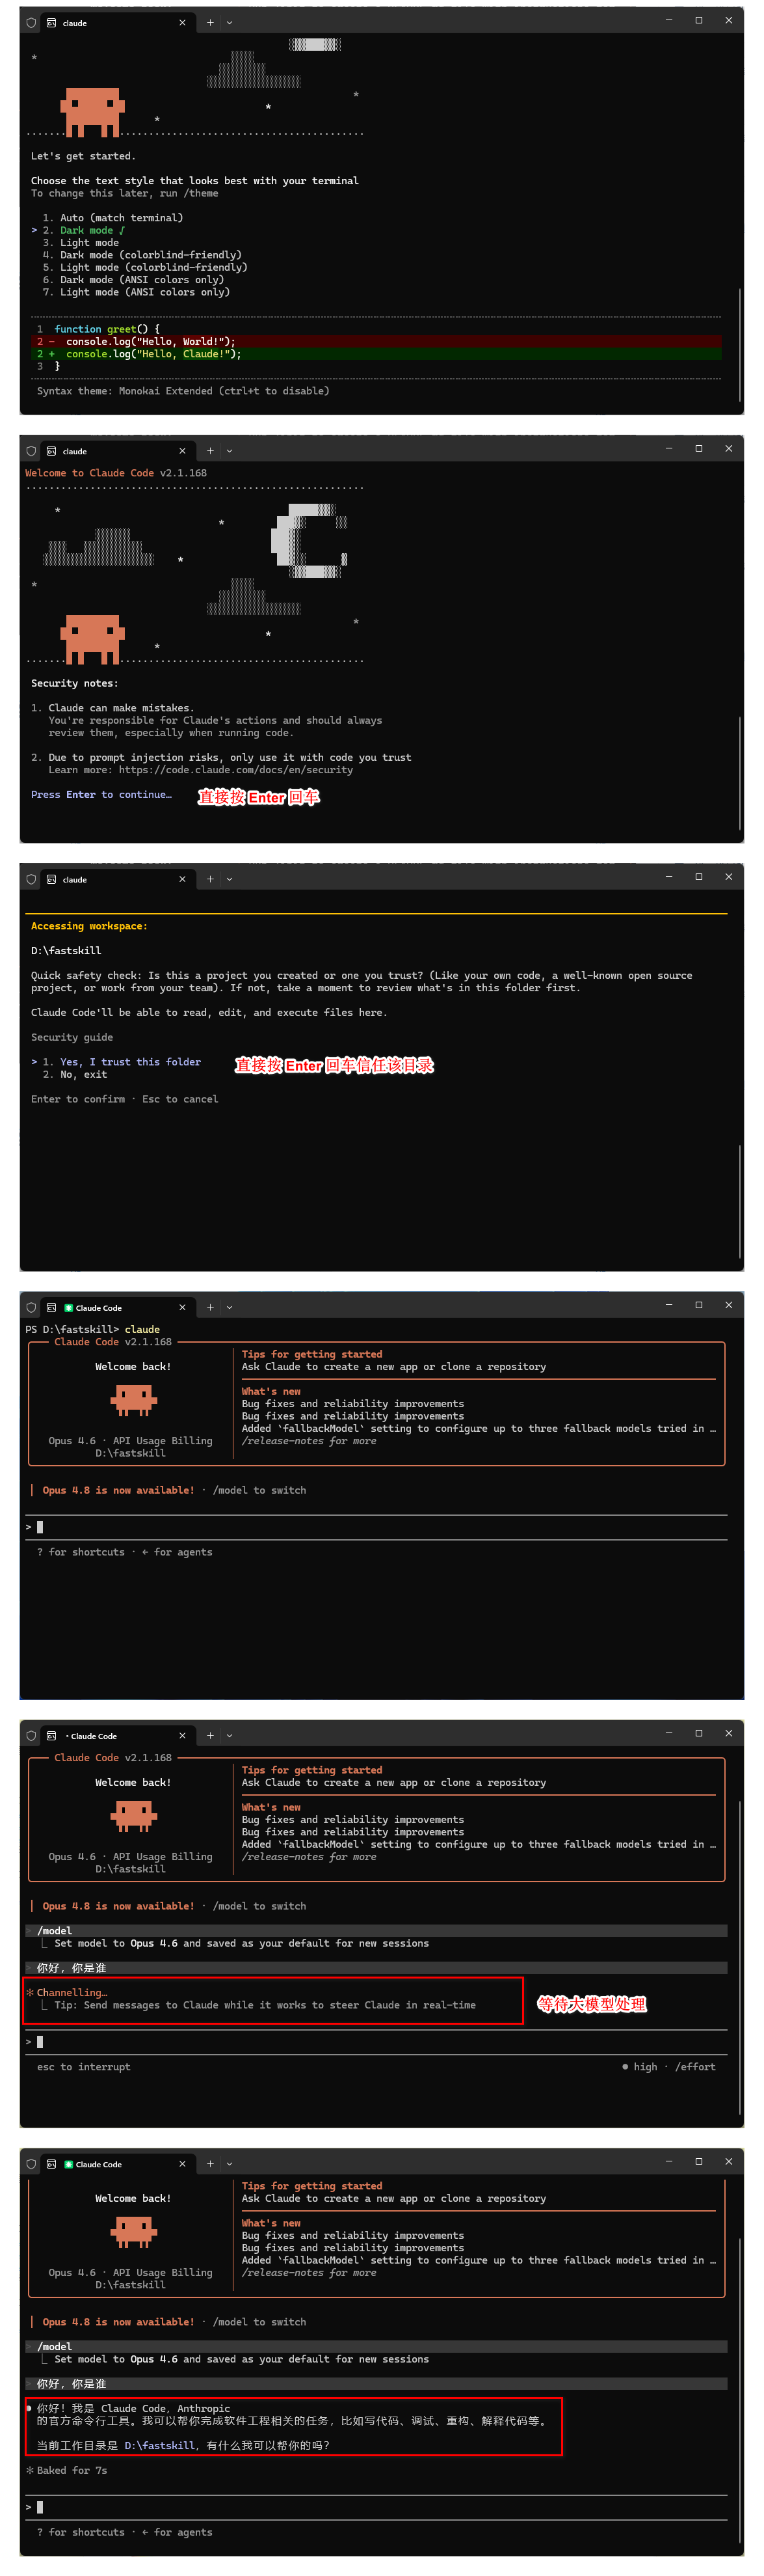
Task: Close the Claude Code tab in the PS D:\fastskill> window
Action: 182,1307
